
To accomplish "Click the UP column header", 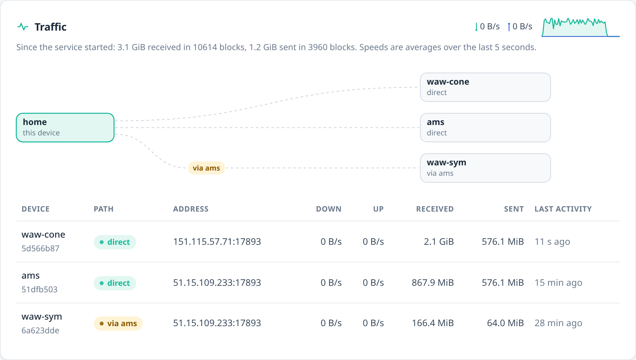I will (378, 209).
